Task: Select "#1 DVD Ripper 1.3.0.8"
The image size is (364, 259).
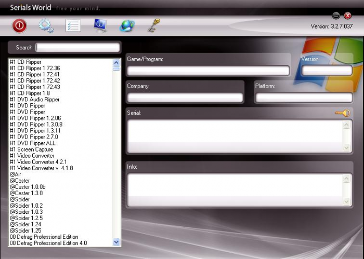Action: coord(36,125)
